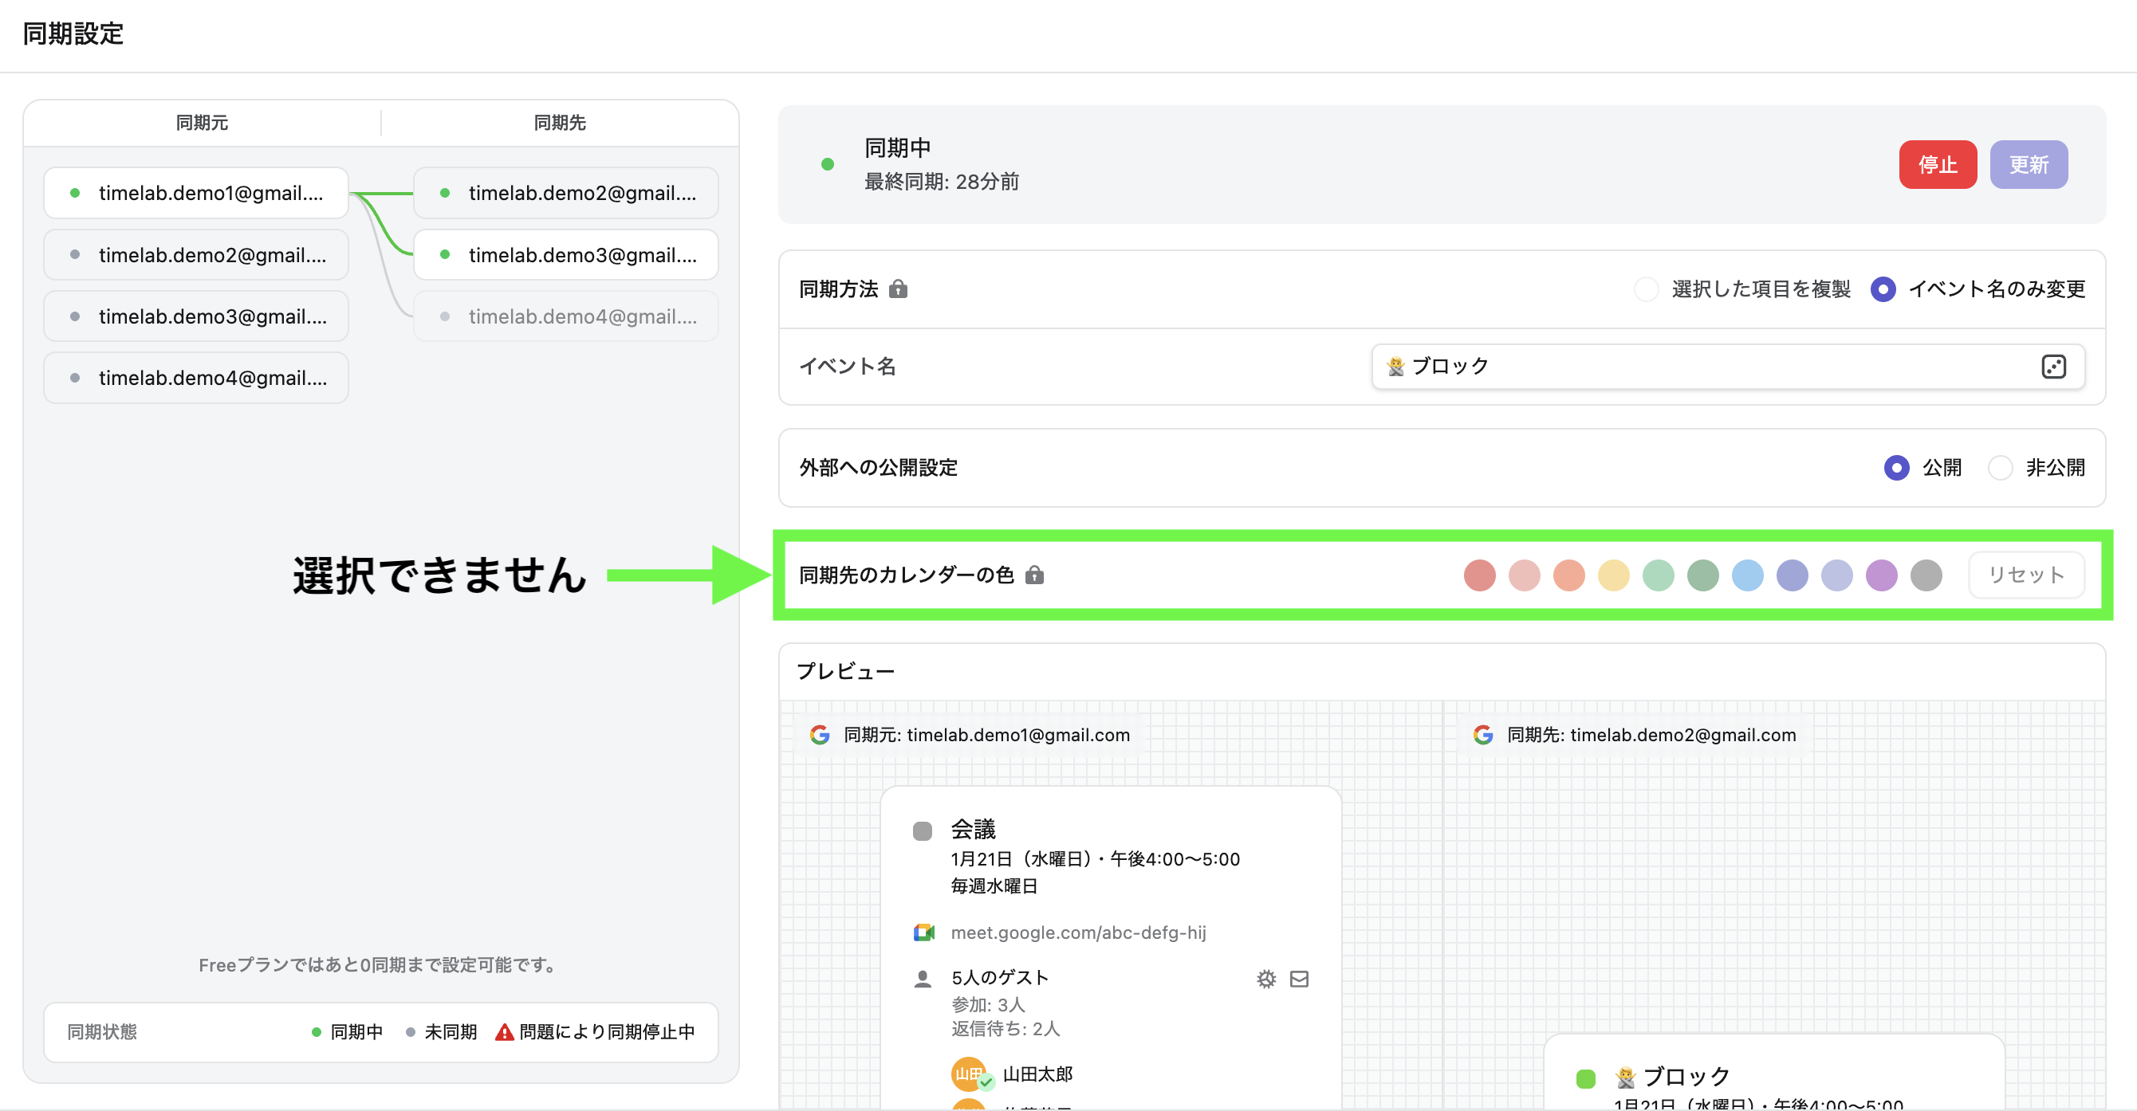Click the 山田太郎 guest name
This screenshot has height=1111, width=2137.
[x=1038, y=1074]
